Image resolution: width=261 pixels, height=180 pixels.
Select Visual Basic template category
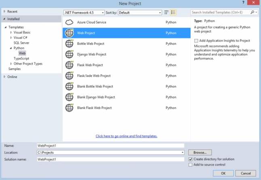tap(22, 32)
